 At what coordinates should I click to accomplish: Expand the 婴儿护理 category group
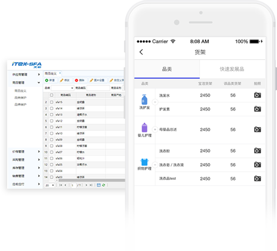pyautogui.click(x=155, y=129)
